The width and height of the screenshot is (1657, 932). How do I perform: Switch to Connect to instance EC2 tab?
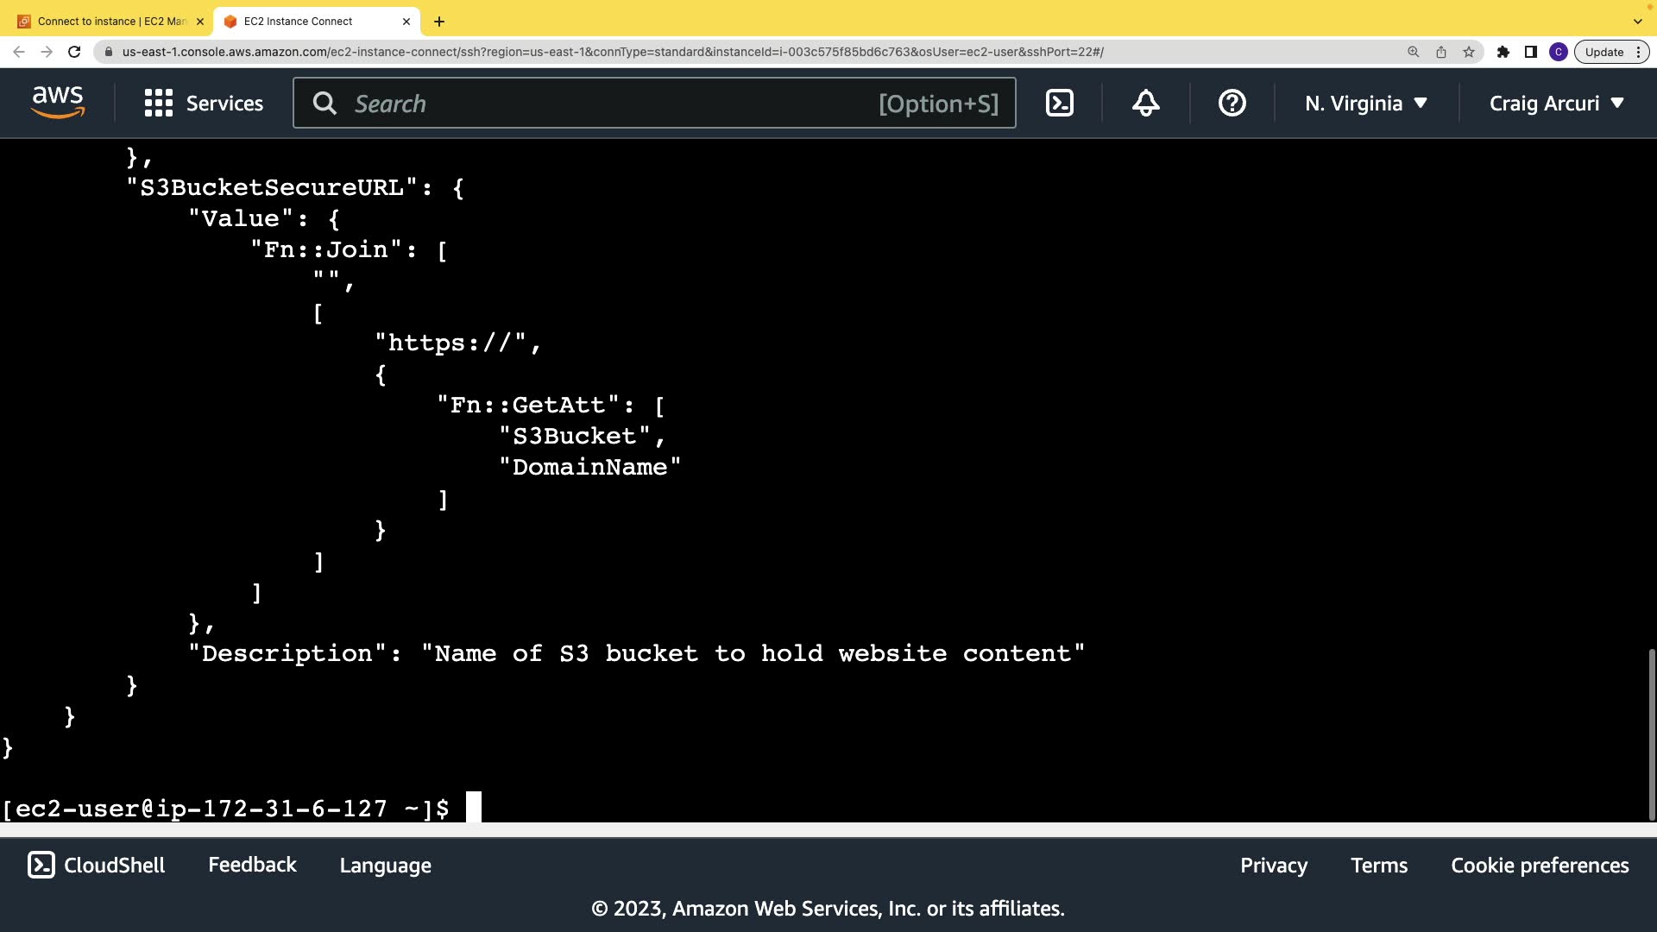pyautogui.click(x=111, y=21)
